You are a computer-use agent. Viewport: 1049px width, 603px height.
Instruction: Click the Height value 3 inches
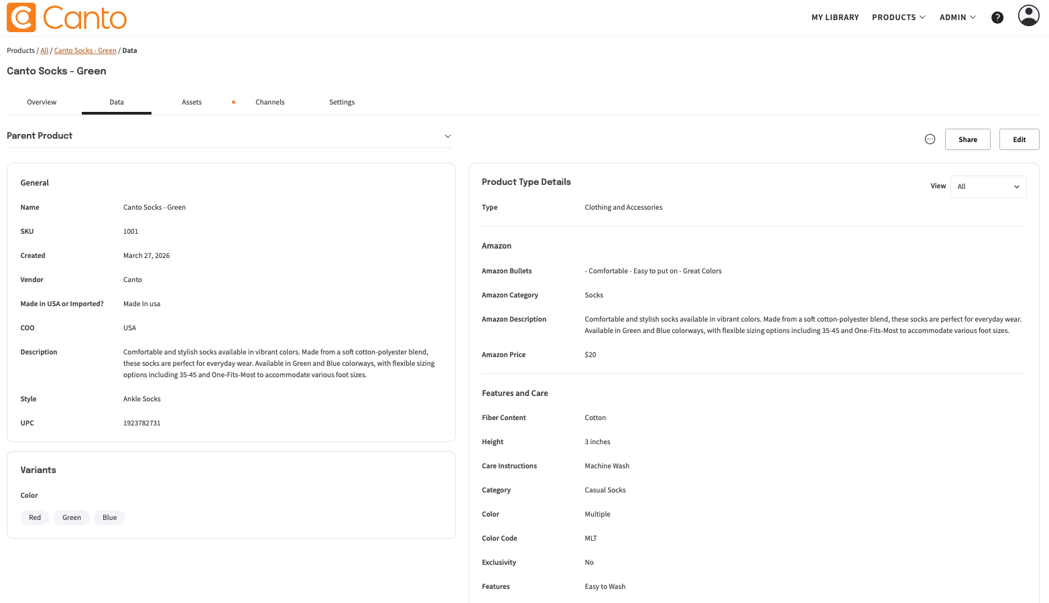point(598,442)
